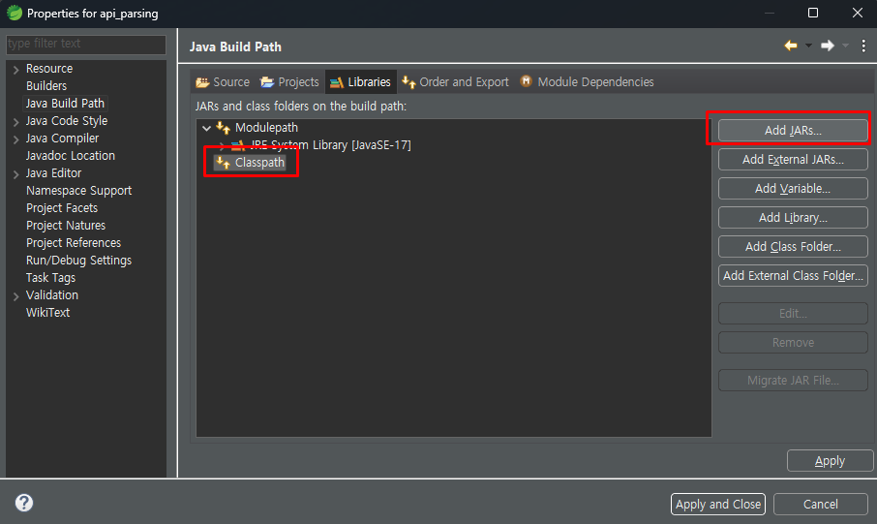Click the Add Class Folder button
Image resolution: width=877 pixels, height=524 pixels.
[793, 247]
